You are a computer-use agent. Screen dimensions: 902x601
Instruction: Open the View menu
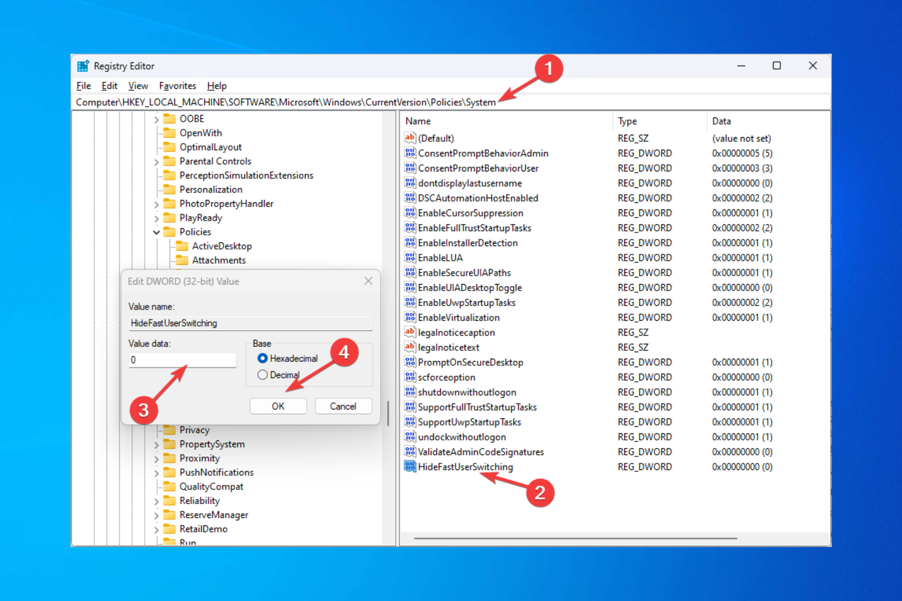tap(138, 86)
